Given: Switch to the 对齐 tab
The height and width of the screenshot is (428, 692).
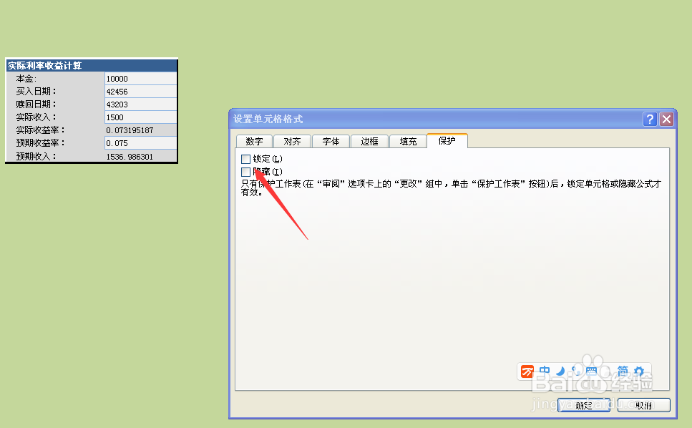Looking at the screenshot, I should [x=292, y=141].
